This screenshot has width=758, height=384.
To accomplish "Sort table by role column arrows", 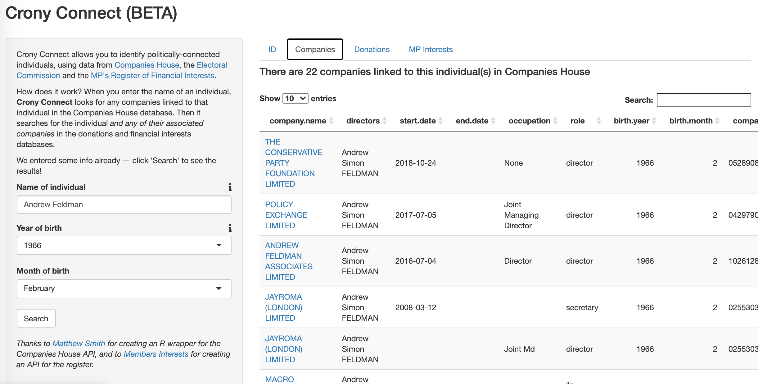I will tap(599, 121).
